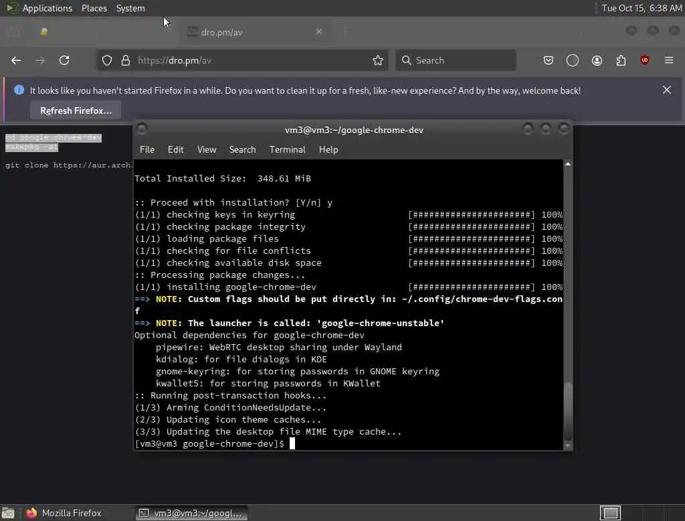
Task: Click the 'kdialog: for file dialogs in KDE' line
Action: (x=241, y=359)
